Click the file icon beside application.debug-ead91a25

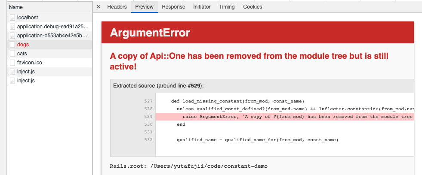click(12, 27)
